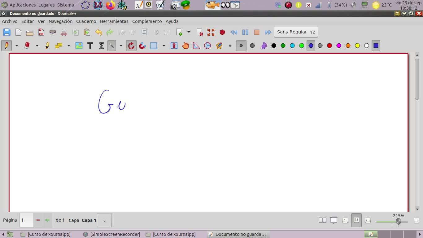Choose the fine line thickness dot

230,46
